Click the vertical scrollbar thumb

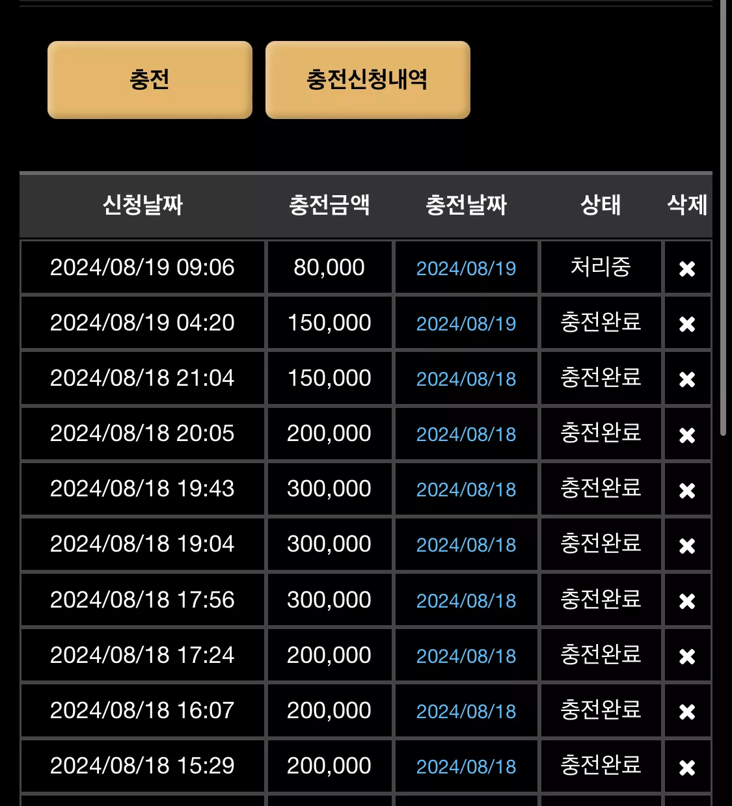pos(723,218)
